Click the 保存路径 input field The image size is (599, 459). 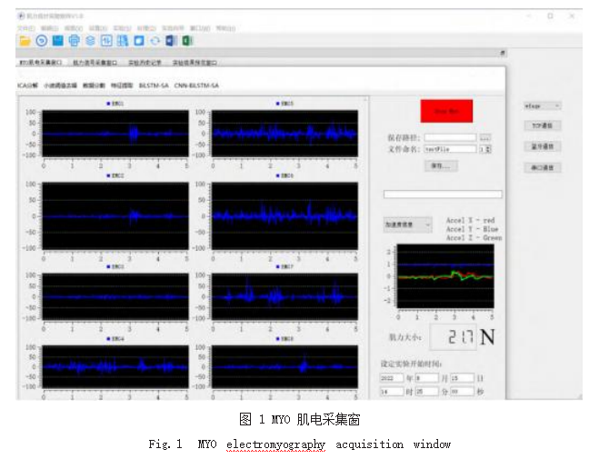point(450,137)
